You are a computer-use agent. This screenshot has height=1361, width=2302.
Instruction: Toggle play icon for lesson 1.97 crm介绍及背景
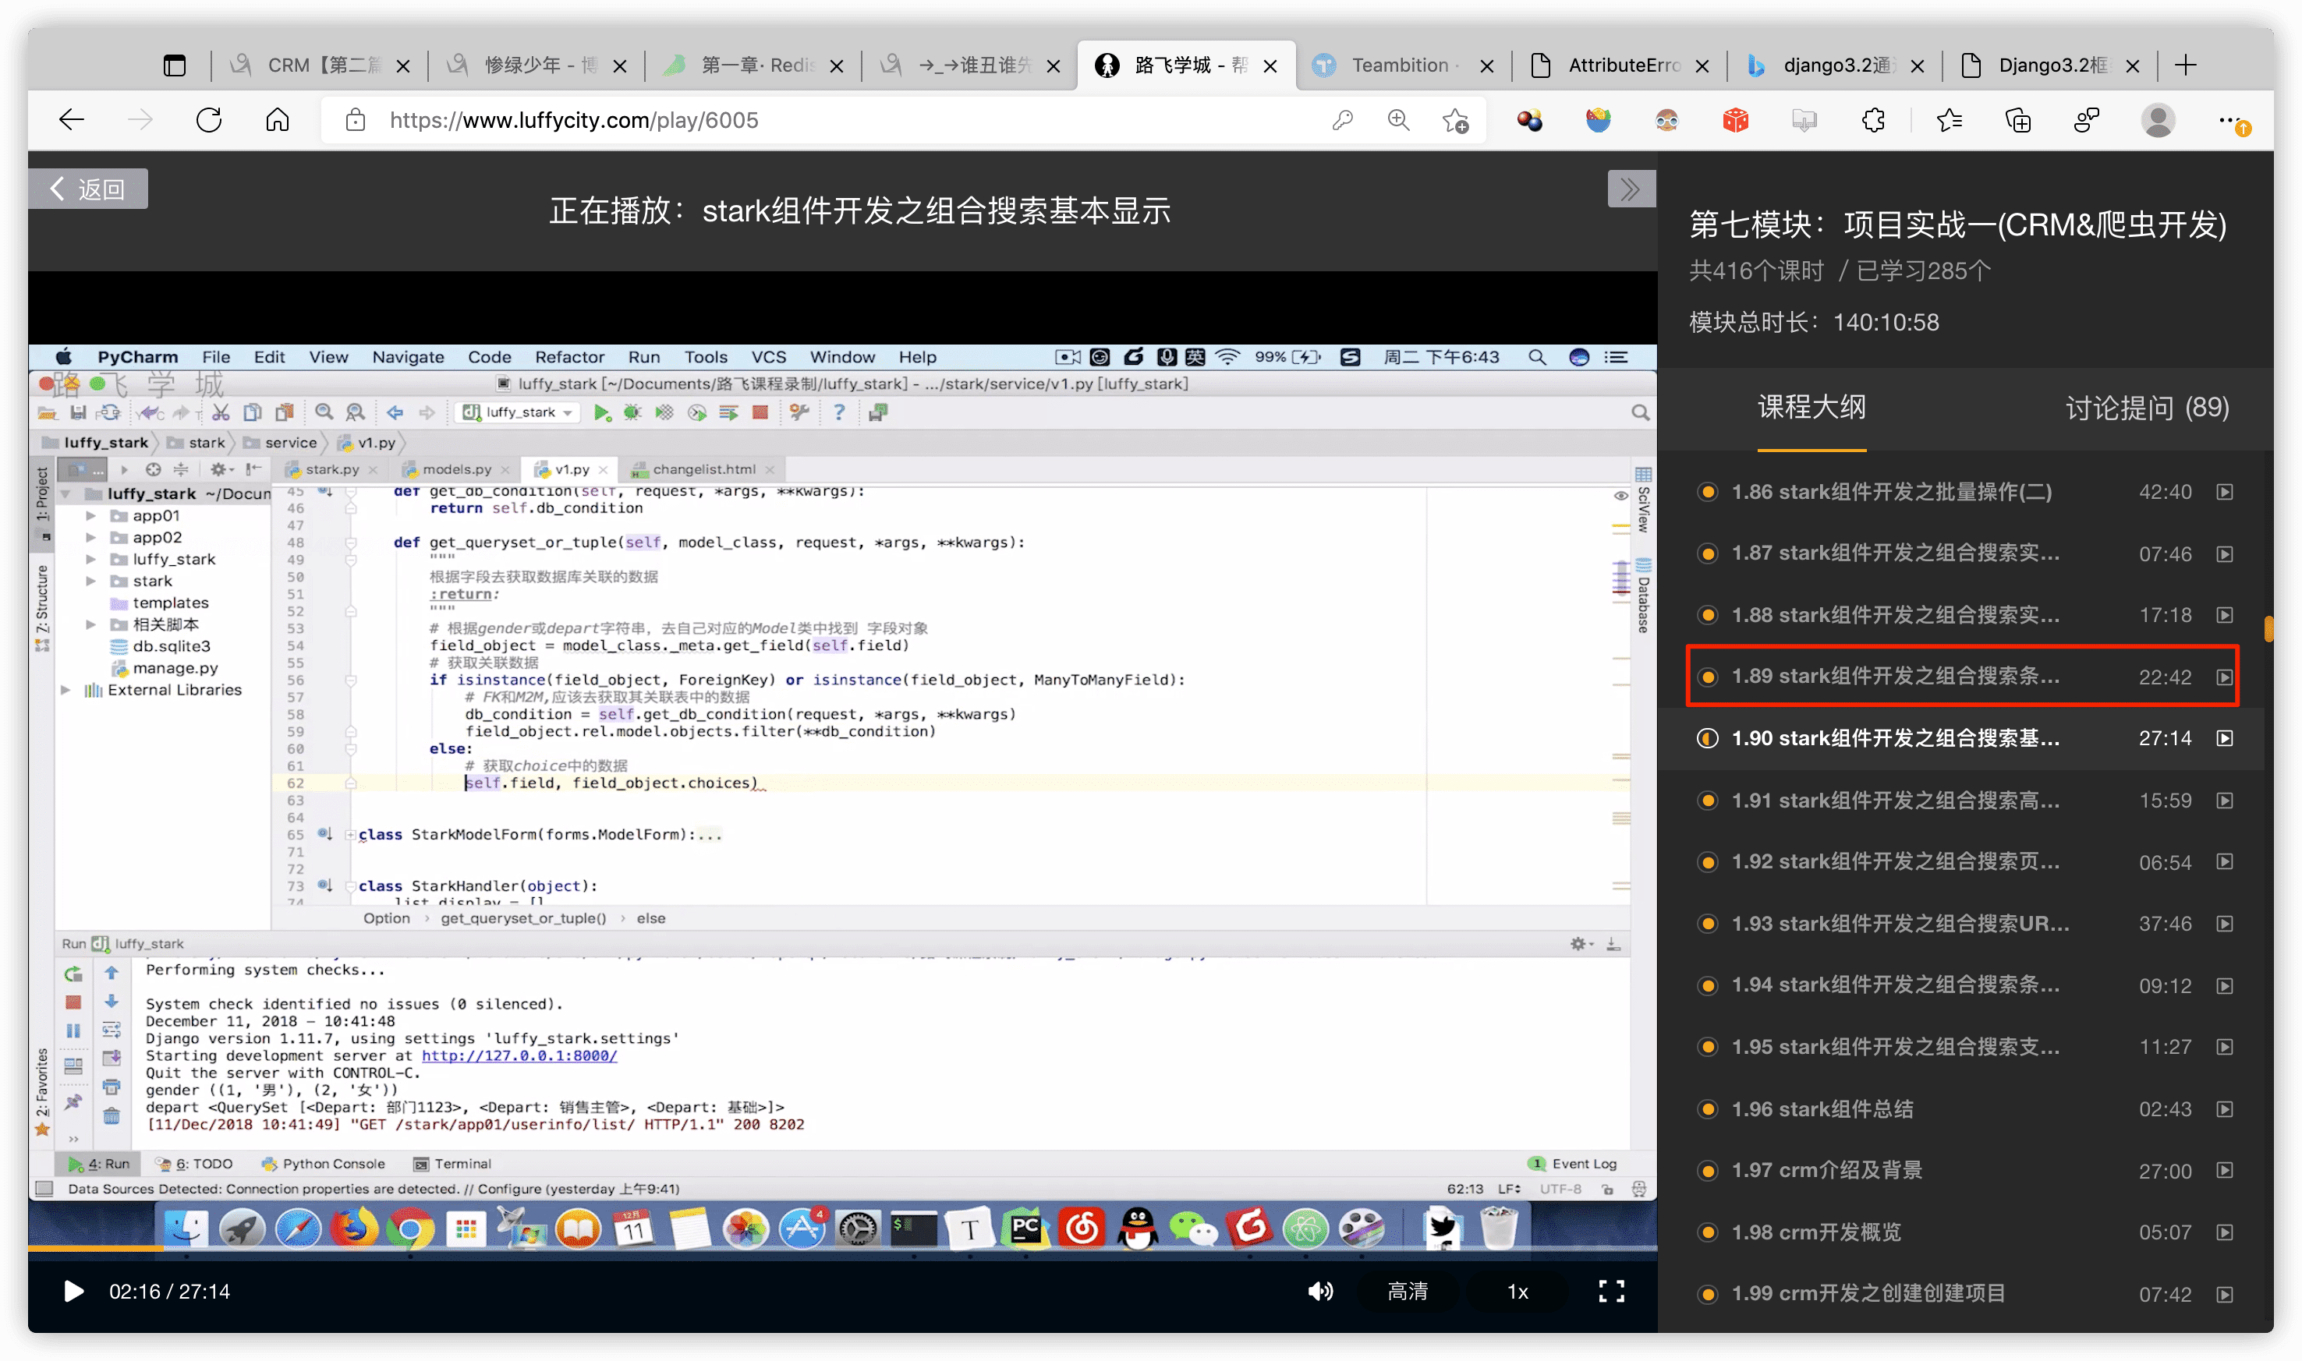(x=2224, y=1171)
